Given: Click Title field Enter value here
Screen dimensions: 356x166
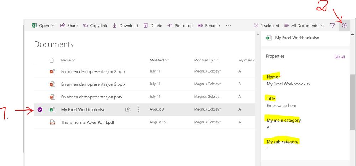Looking at the screenshot, I should pos(281,106).
